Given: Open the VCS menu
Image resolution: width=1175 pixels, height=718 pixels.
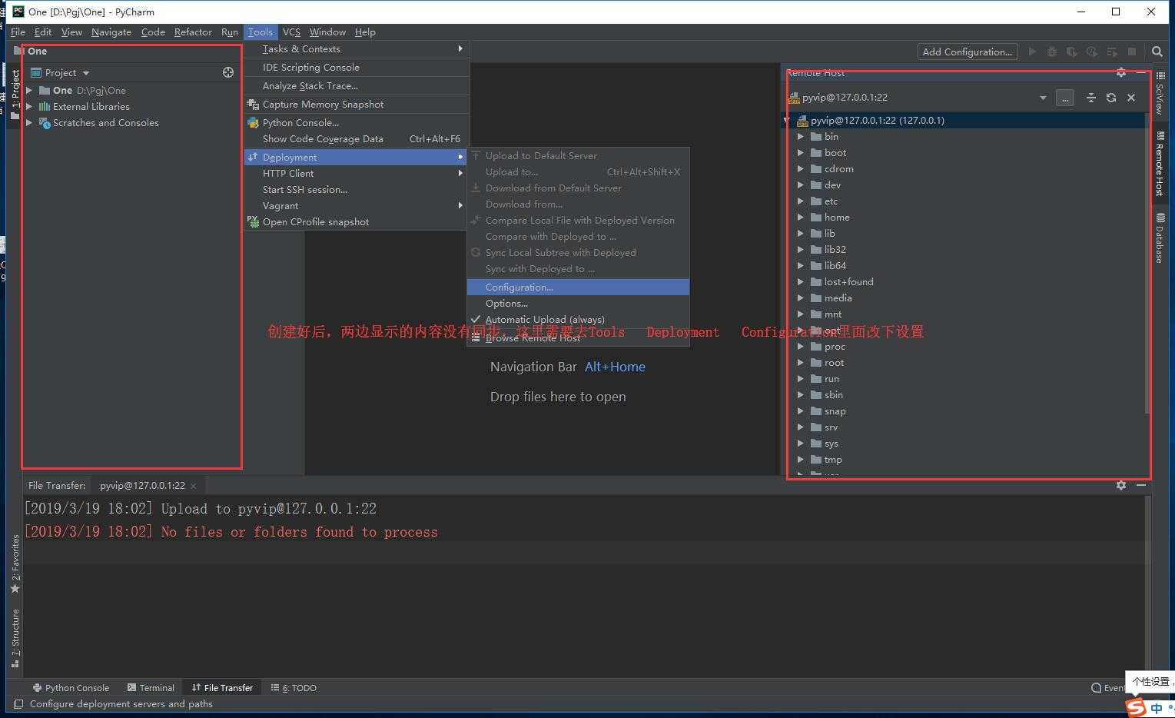Looking at the screenshot, I should tap(291, 32).
